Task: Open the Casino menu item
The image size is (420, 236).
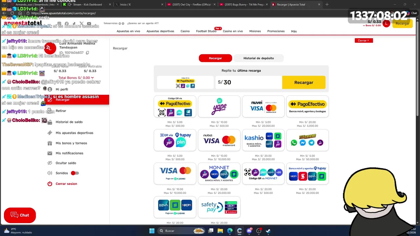Action: tap(185, 31)
